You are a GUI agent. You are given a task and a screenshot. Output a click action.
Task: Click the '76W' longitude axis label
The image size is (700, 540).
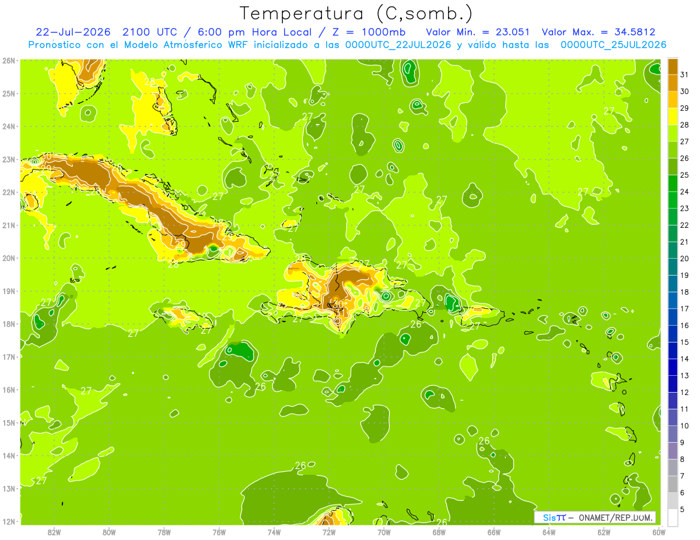click(219, 531)
